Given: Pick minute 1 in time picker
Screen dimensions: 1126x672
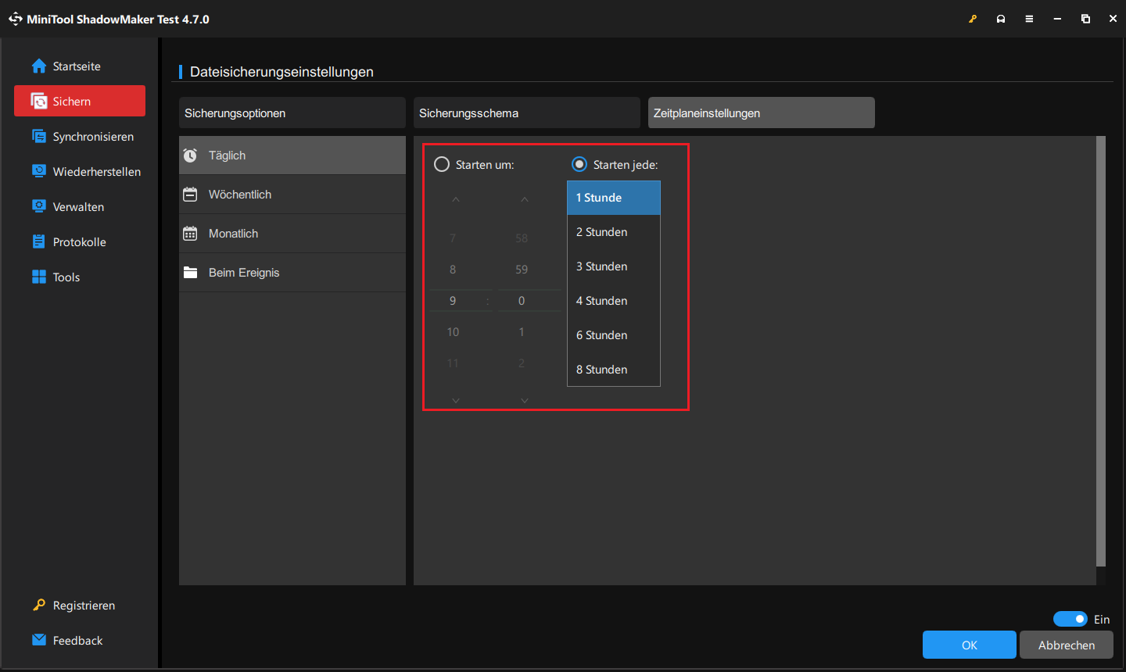Looking at the screenshot, I should tap(522, 332).
